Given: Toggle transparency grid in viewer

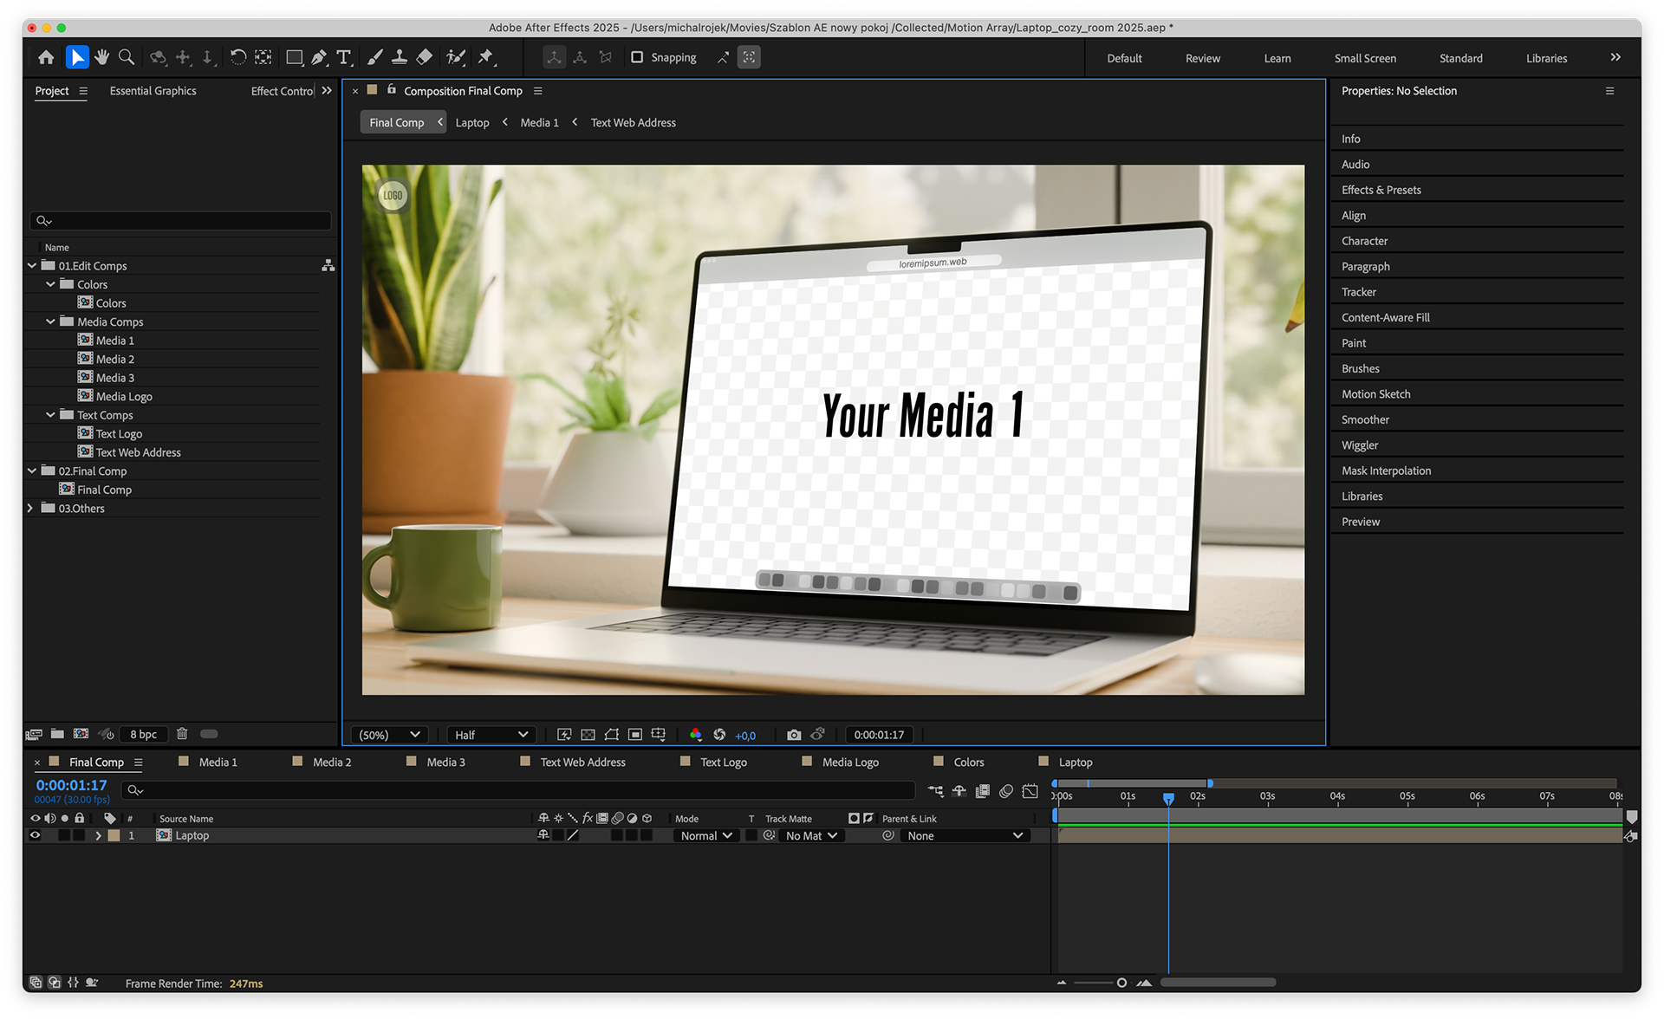Looking at the screenshot, I should pyautogui.click(x=588, y=735).
